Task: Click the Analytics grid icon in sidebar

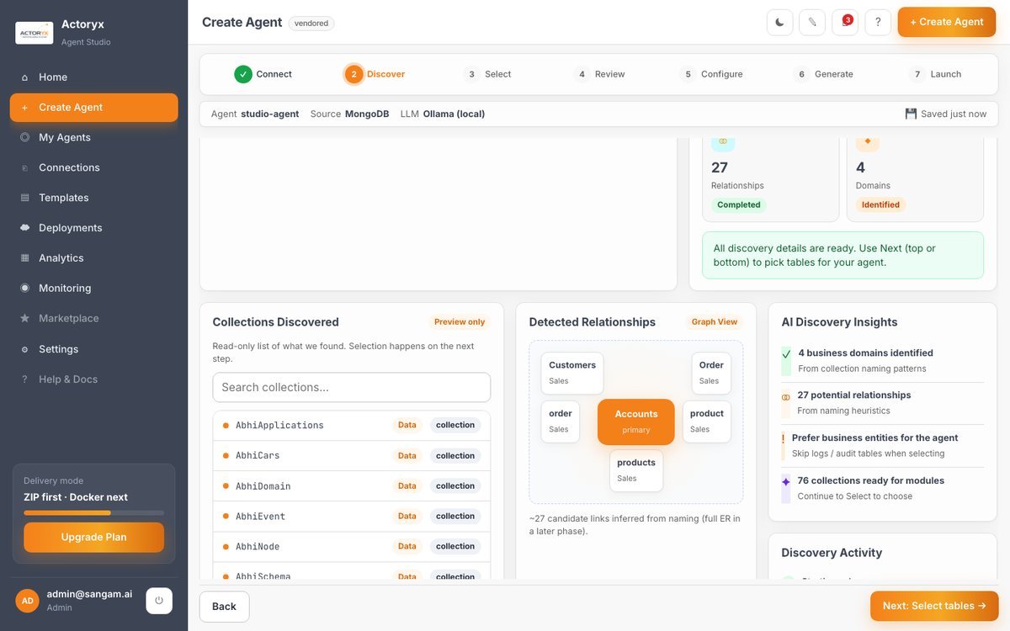Action: click(24, 258)
